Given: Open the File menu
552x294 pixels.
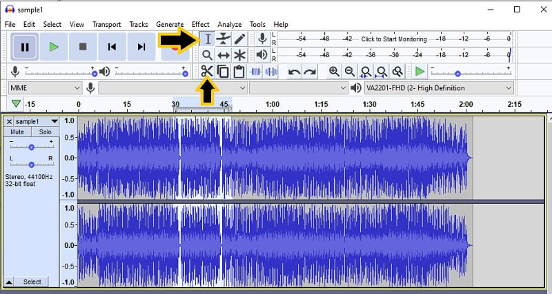Looking at the screenshot, I should point(10,24).
